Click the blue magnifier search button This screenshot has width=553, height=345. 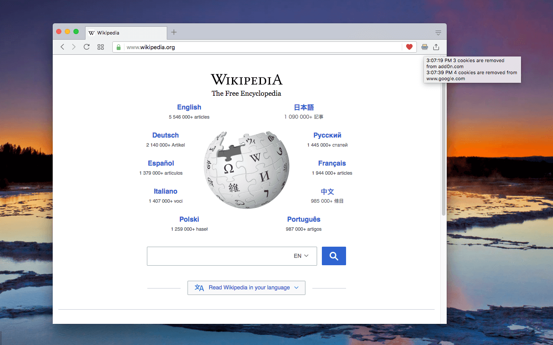pyautogui.click(x=334, y=256)
